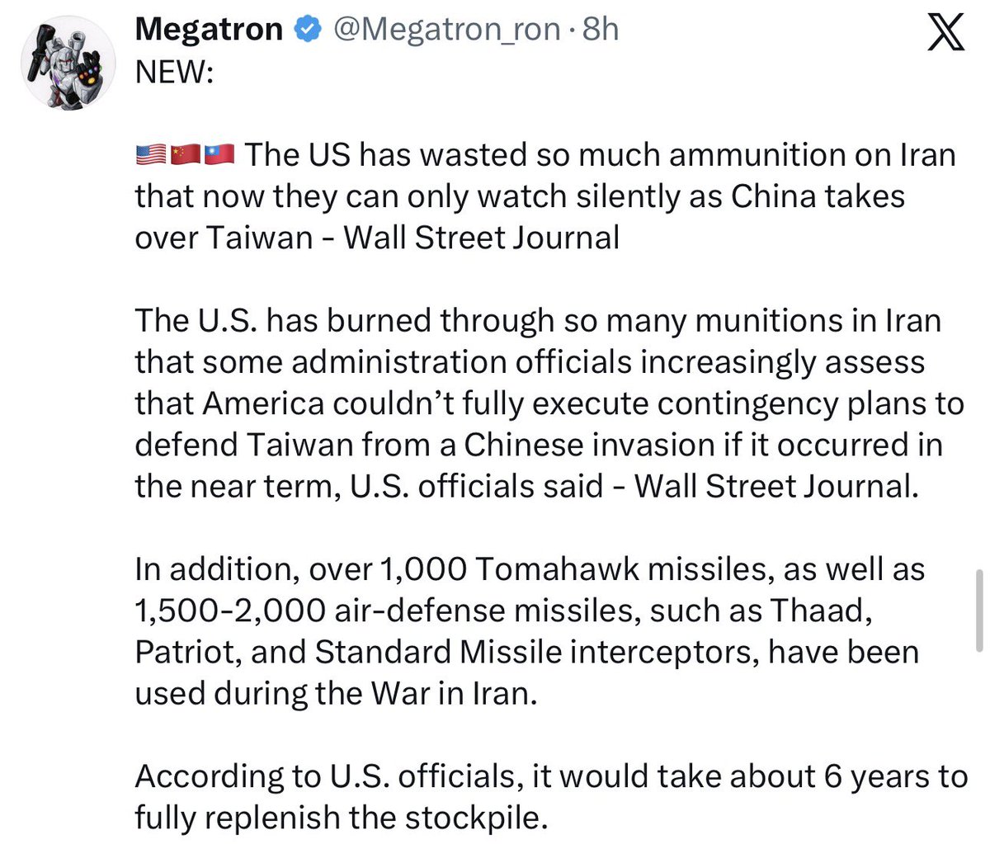Click "Wall Street Journal." after "officials said"
Screen dimensions: 990x844
775,486
